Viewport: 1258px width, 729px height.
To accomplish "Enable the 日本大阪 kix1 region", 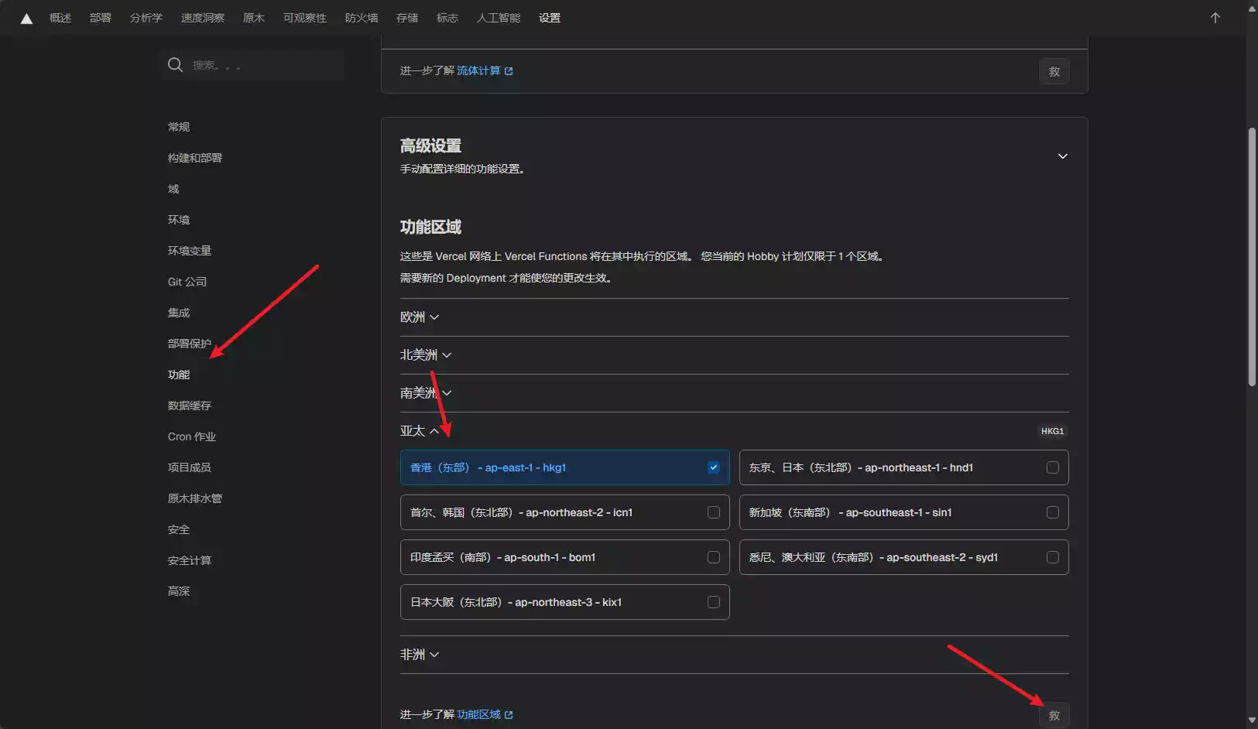I will pyautogui.click(x=713, y=601).
